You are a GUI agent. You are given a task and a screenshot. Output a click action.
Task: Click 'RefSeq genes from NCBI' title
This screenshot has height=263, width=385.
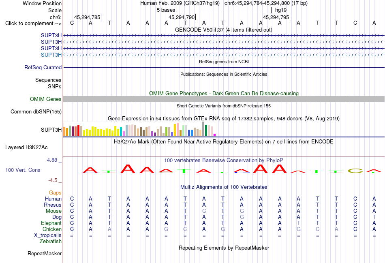tap(224, 62)
